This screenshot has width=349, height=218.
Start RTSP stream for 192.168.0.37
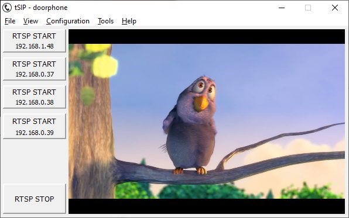(35, 69)
